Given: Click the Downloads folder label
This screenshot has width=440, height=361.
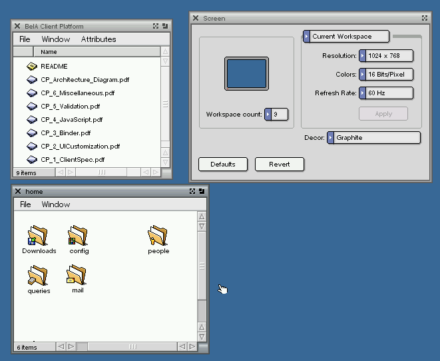Looking at the screenshot, I should point(39,251).
